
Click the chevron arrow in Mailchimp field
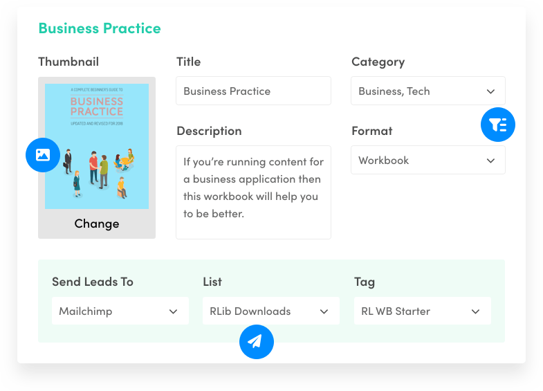pyautogui.click(x=173, y=311)
